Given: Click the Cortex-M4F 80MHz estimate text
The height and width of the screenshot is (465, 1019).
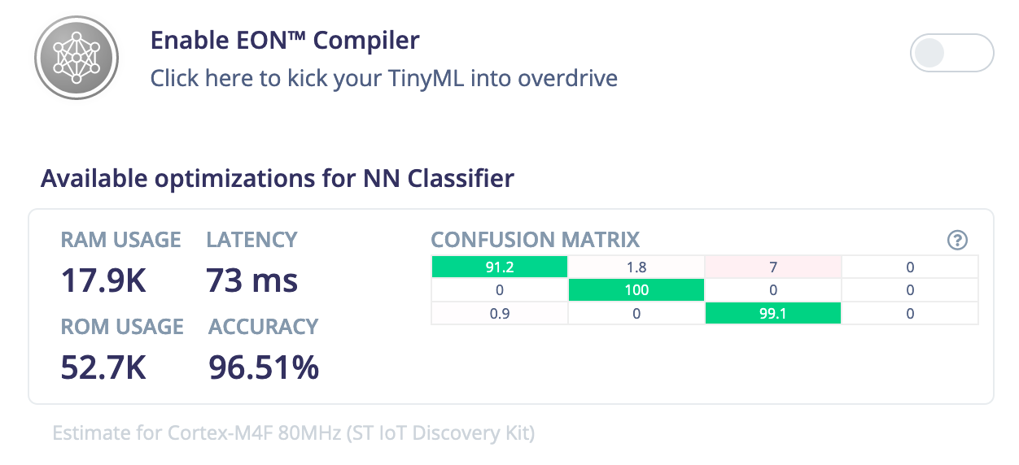Looking at the screenshot, I should pos(294,432).
